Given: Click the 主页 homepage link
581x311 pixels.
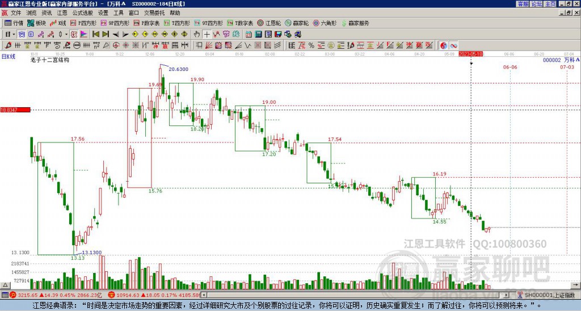Looking at the screenshot, I should [550, 4].
